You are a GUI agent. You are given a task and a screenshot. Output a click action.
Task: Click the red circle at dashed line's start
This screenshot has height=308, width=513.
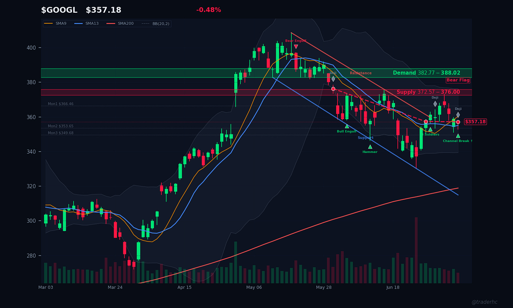coord(333,89)
